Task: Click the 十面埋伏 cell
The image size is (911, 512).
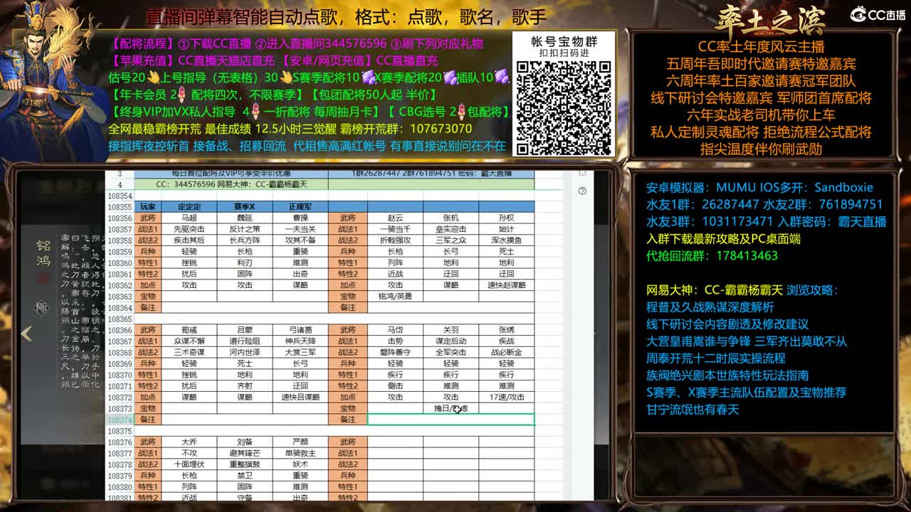Action: coord(189,464)
